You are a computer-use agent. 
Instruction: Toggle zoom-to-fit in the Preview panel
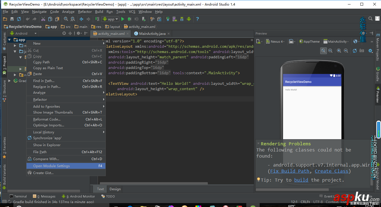coord(324,51)
